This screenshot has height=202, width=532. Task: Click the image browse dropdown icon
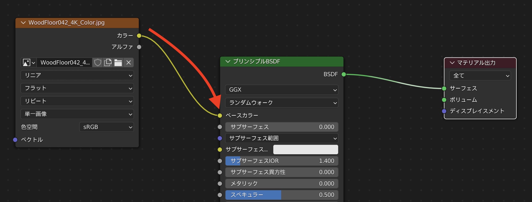tap(29, 63)
